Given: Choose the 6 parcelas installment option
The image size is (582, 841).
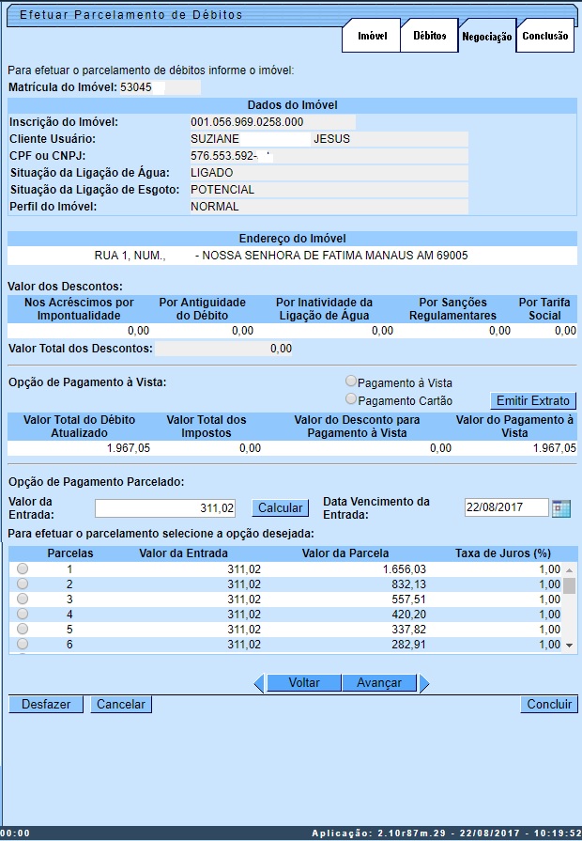Looking at the screenshot, I should click(x=23, y=645).
